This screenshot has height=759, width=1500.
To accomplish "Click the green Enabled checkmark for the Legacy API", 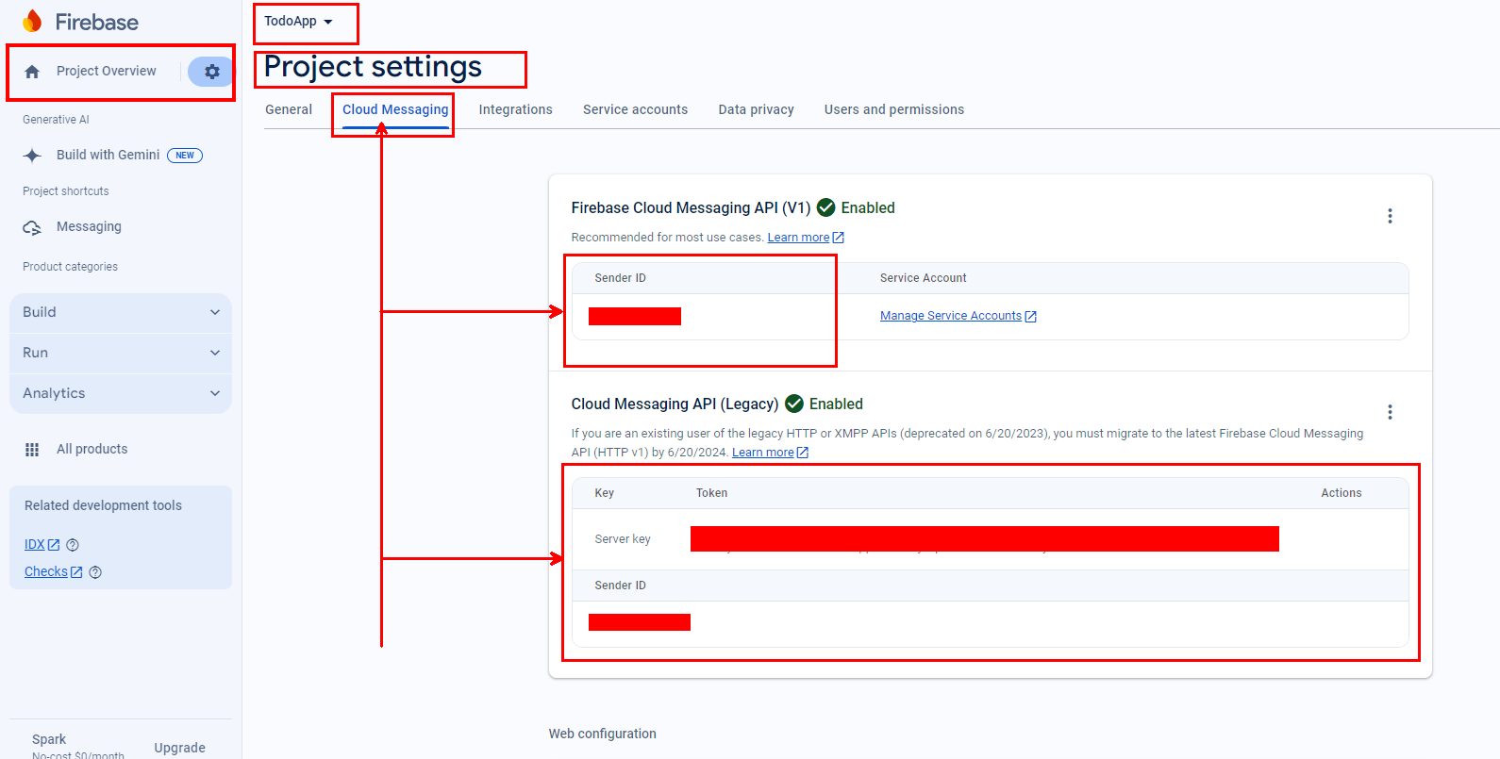I will click(794, 404).
